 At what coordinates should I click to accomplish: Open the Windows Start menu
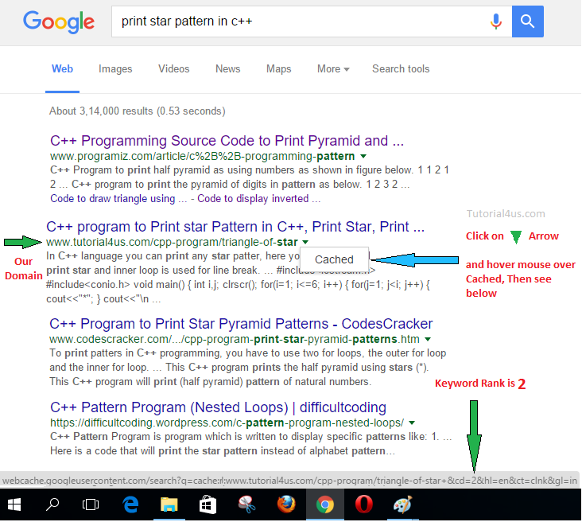coord(14,504)
